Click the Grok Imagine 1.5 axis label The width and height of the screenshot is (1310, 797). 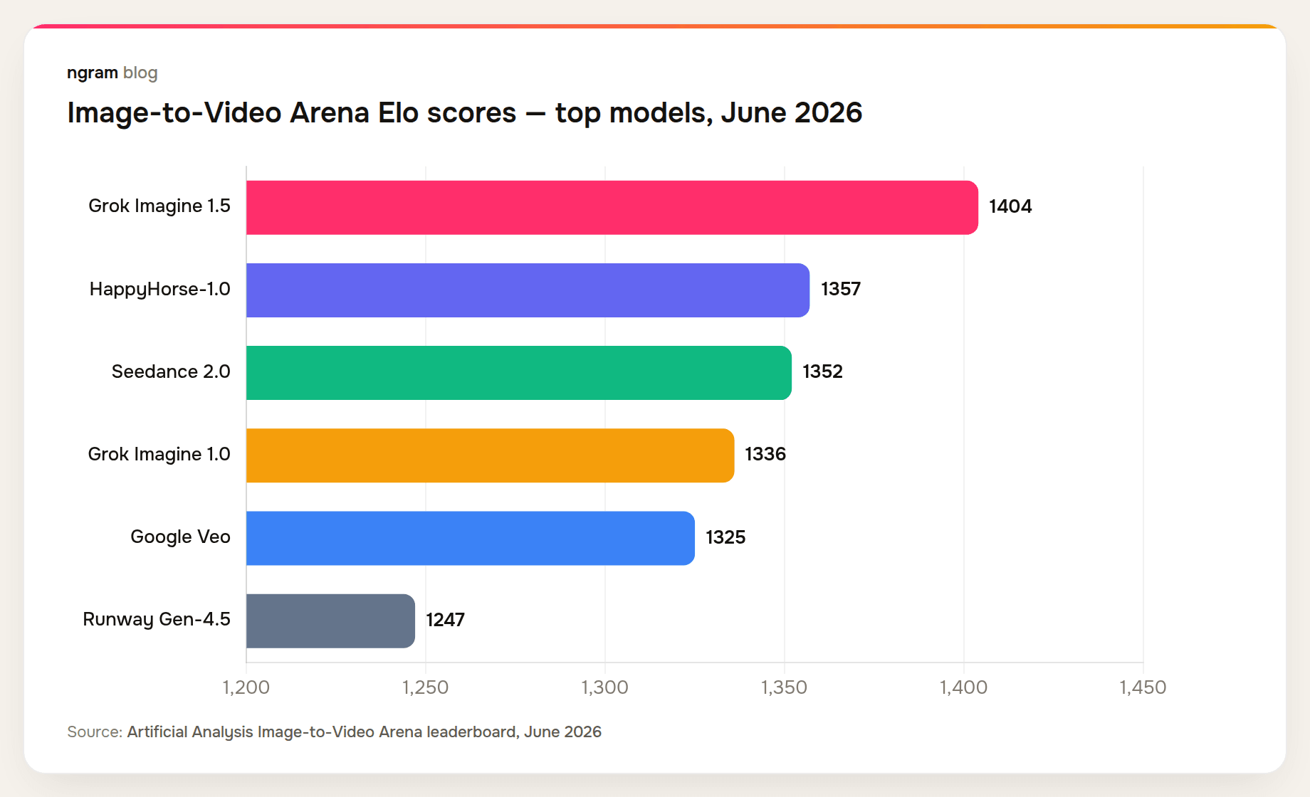click(x=159, y=206)
